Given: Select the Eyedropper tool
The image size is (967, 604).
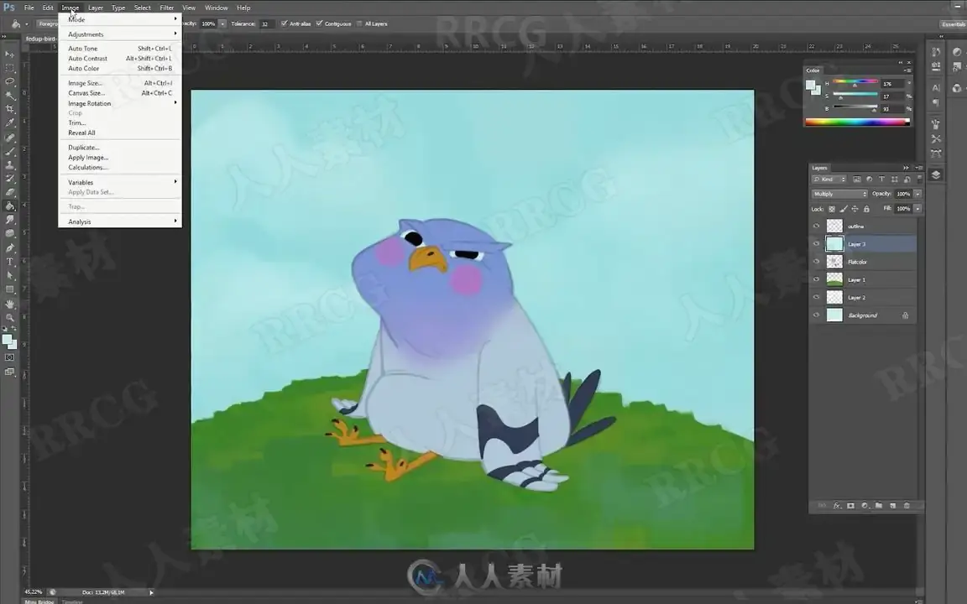Looking at the screenshot, I should point(10,122).
